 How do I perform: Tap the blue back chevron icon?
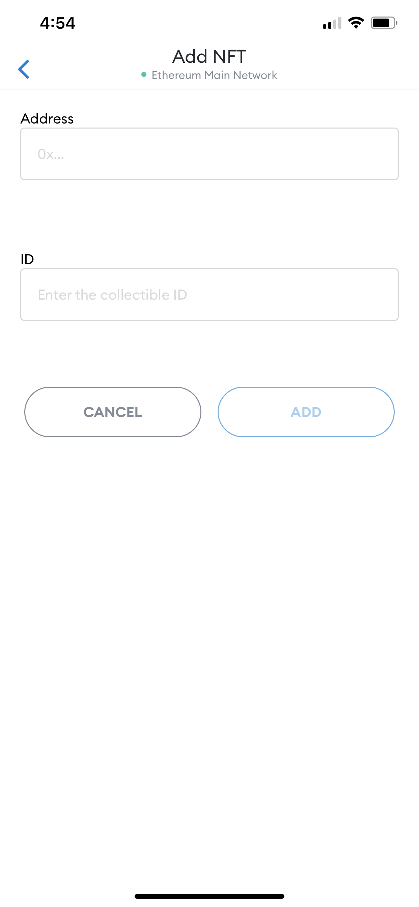click(x=24, y=69)
